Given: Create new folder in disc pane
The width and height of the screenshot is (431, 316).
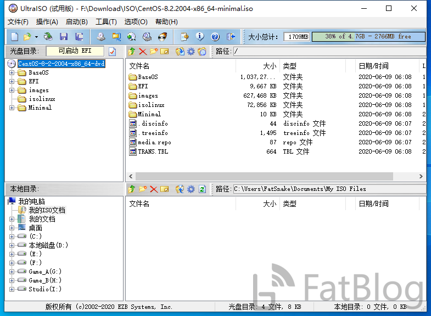Looking at the screenshot, I should click(x=154, y=52).
